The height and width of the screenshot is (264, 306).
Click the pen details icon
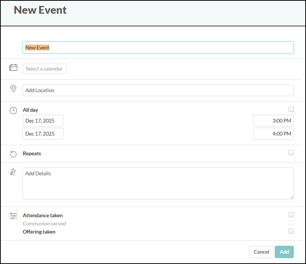(13, 172)
